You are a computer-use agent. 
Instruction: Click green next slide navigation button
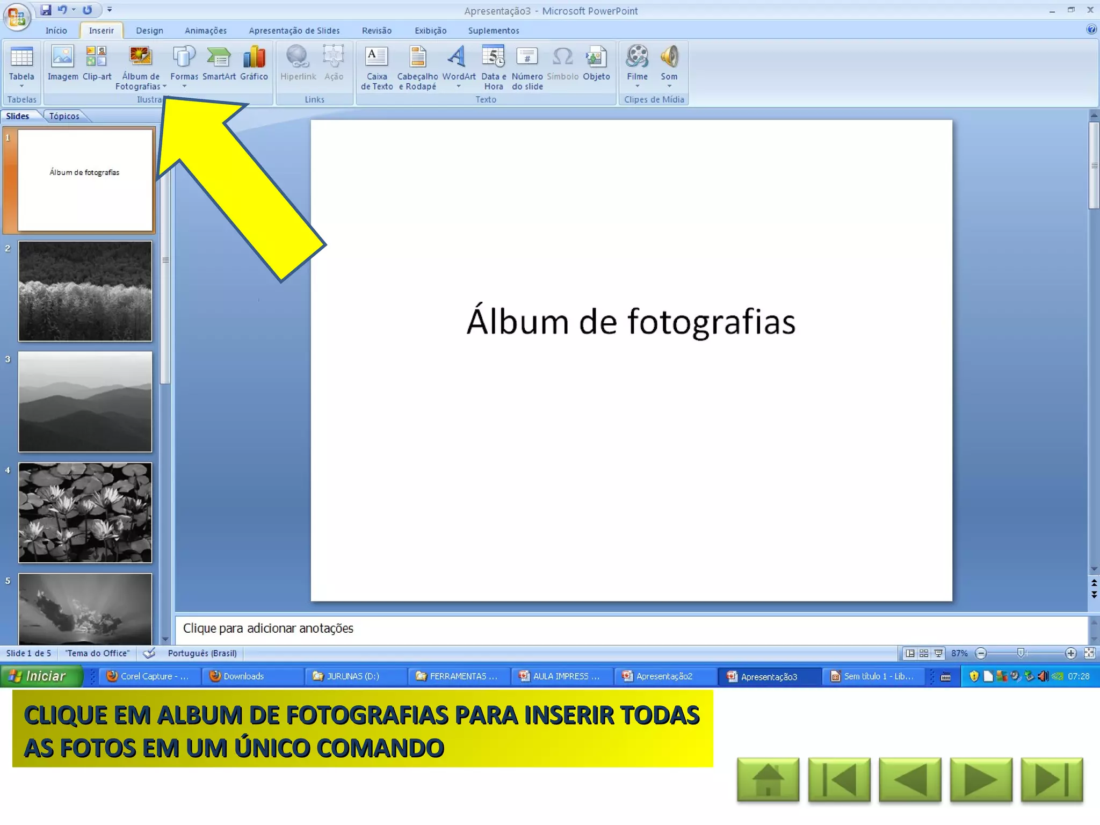click(981, 780)
